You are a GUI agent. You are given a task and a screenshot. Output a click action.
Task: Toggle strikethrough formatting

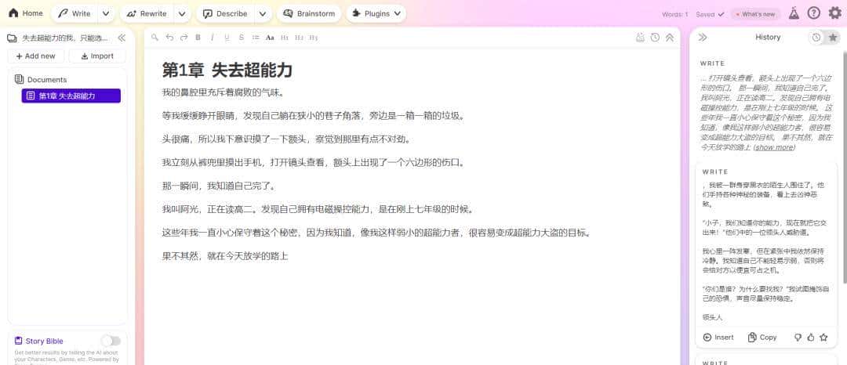pos(242,37)
